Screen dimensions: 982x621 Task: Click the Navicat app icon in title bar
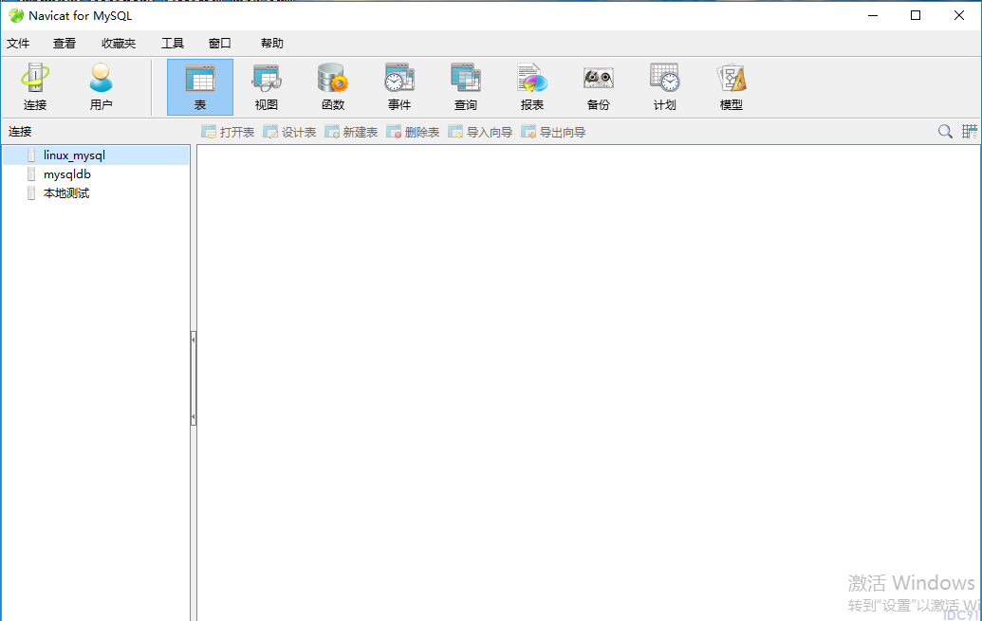tap(16, 16)
